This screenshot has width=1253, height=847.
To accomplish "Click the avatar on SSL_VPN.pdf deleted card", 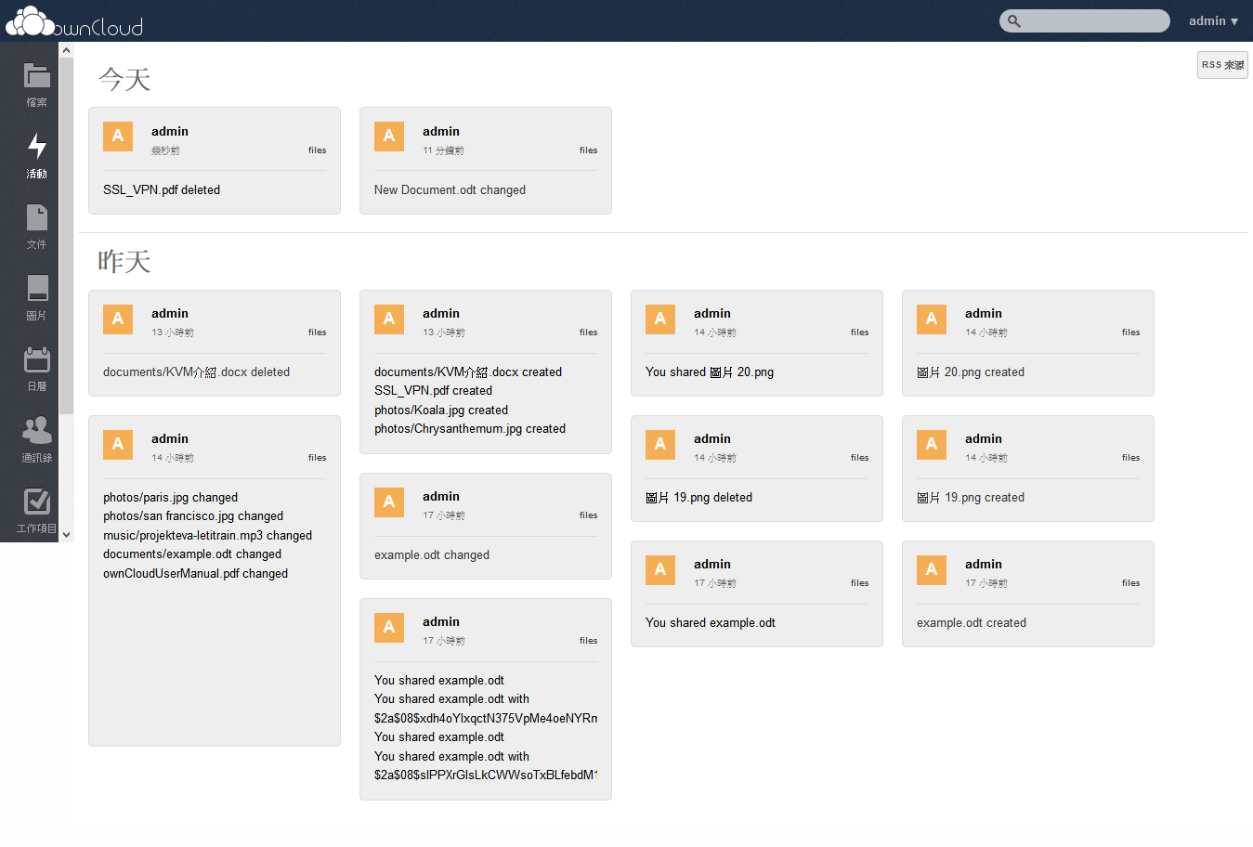I will [118, 136].
